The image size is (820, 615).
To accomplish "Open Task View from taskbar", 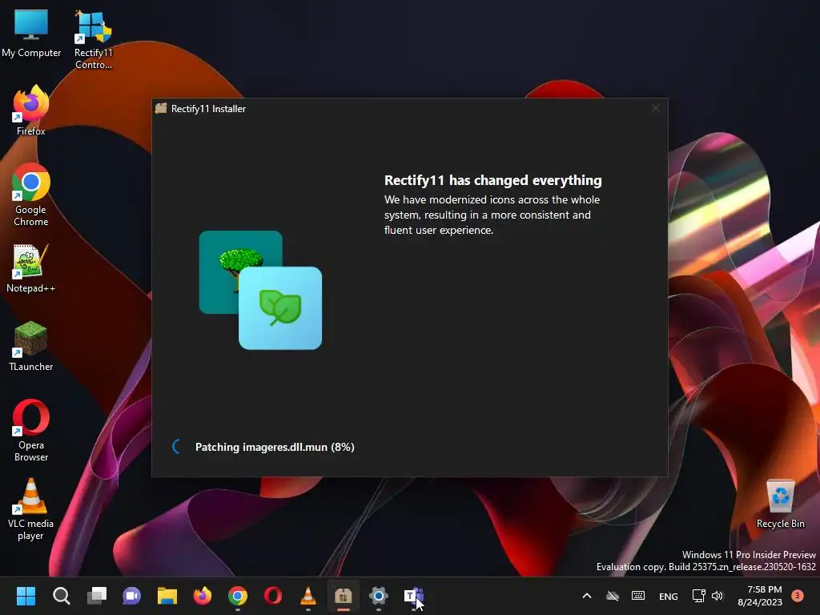I will pos(97,596).
